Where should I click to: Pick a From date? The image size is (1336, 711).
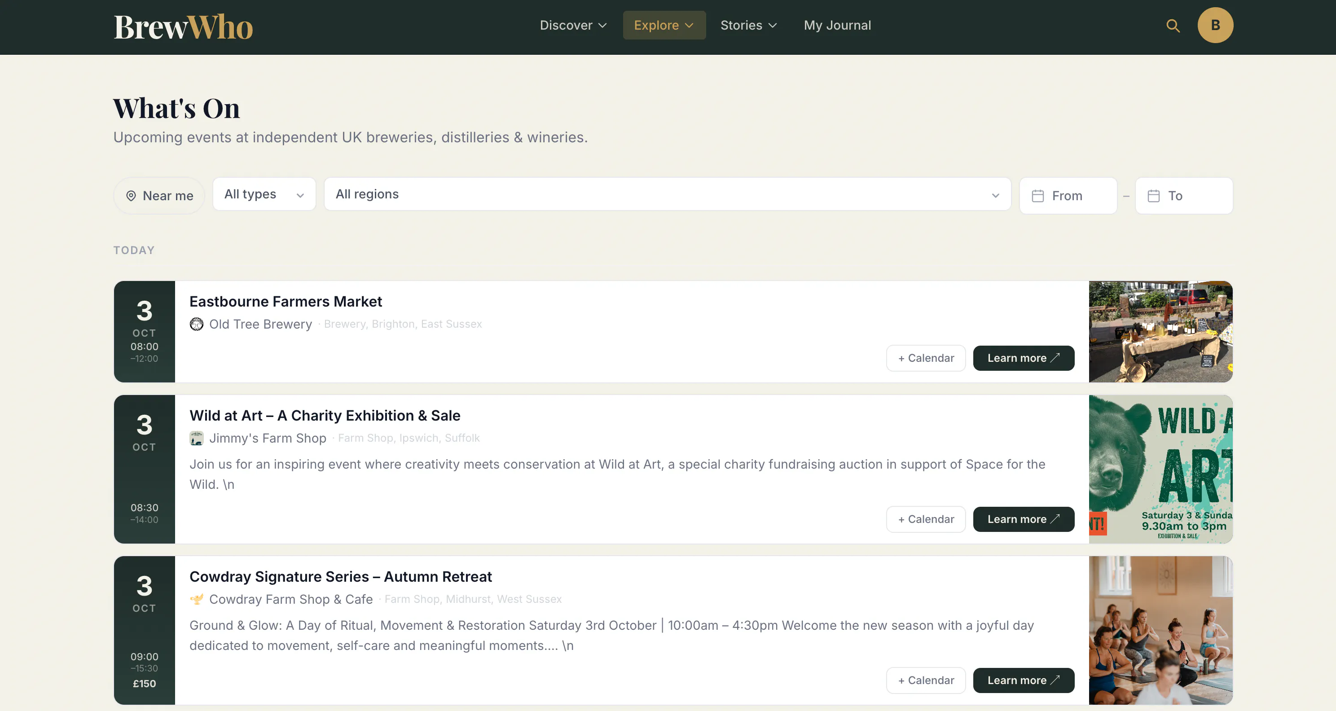point(1068,196)
